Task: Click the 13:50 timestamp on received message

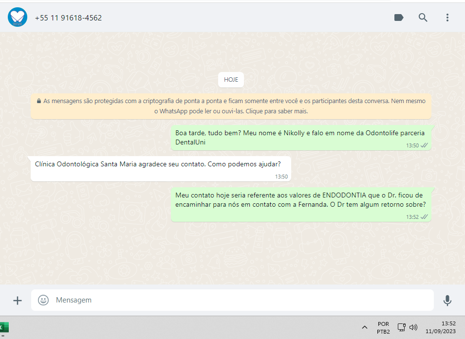Action: [x=281, y=177]
